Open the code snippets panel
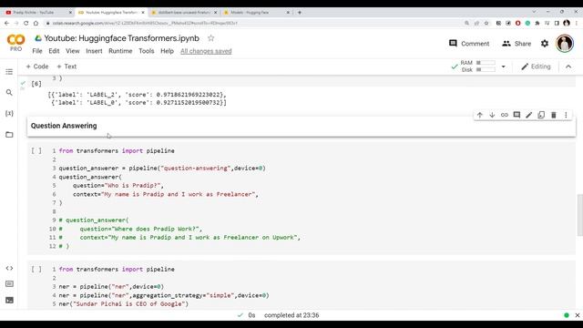Screen dimensions: 583x328 pyautogui.click(x=9, y=268)
